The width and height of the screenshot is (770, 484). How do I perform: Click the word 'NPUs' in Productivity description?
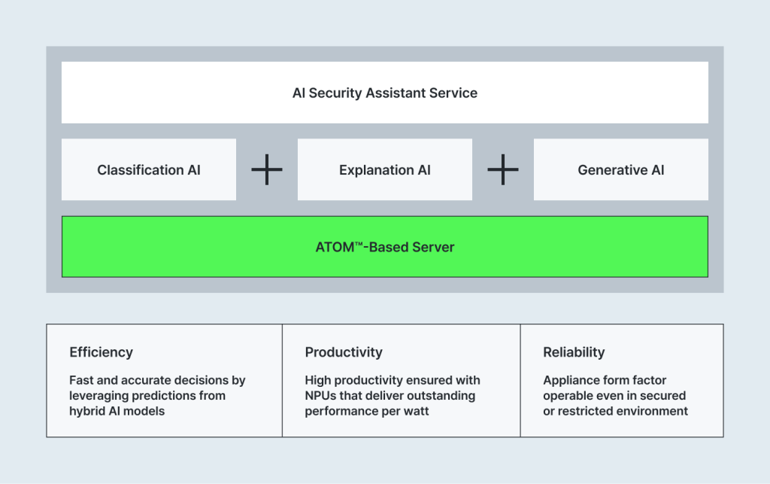tap(320, 396)
